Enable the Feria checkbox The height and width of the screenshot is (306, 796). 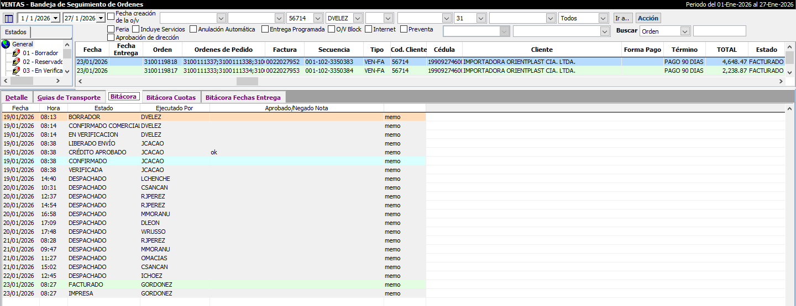(x=111, y=29)
